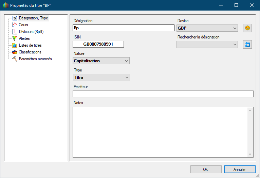Screen dimensions: 260x178
Task: Click the blue arrow button beside Rechercher
Action: point(247,45)
